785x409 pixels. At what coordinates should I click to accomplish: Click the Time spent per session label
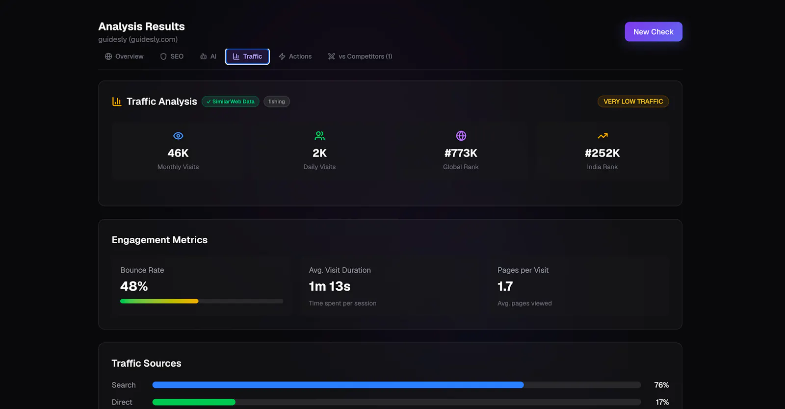pos(342,303)
